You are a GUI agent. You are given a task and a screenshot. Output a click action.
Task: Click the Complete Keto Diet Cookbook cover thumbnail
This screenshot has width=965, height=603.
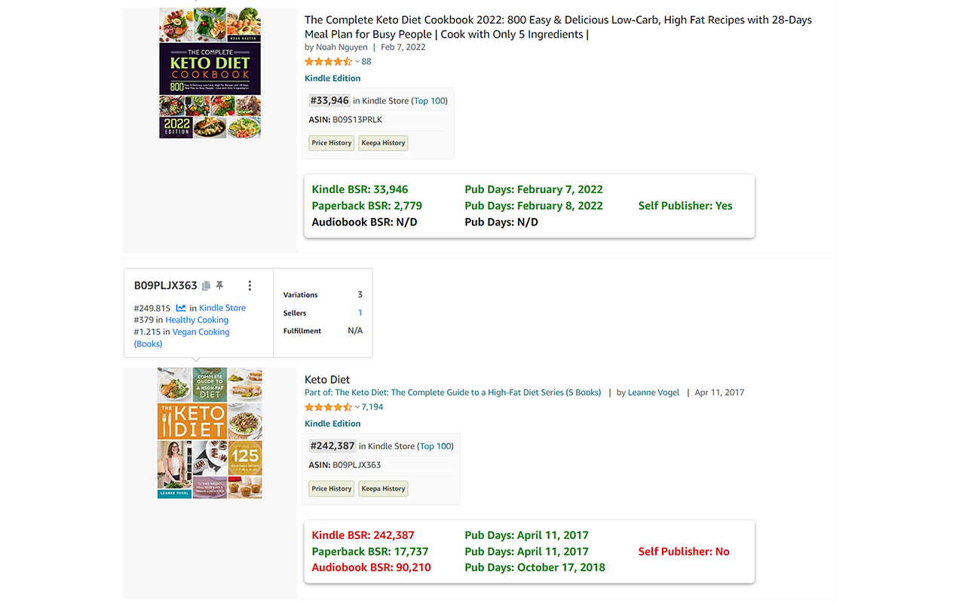coord(210,73)
